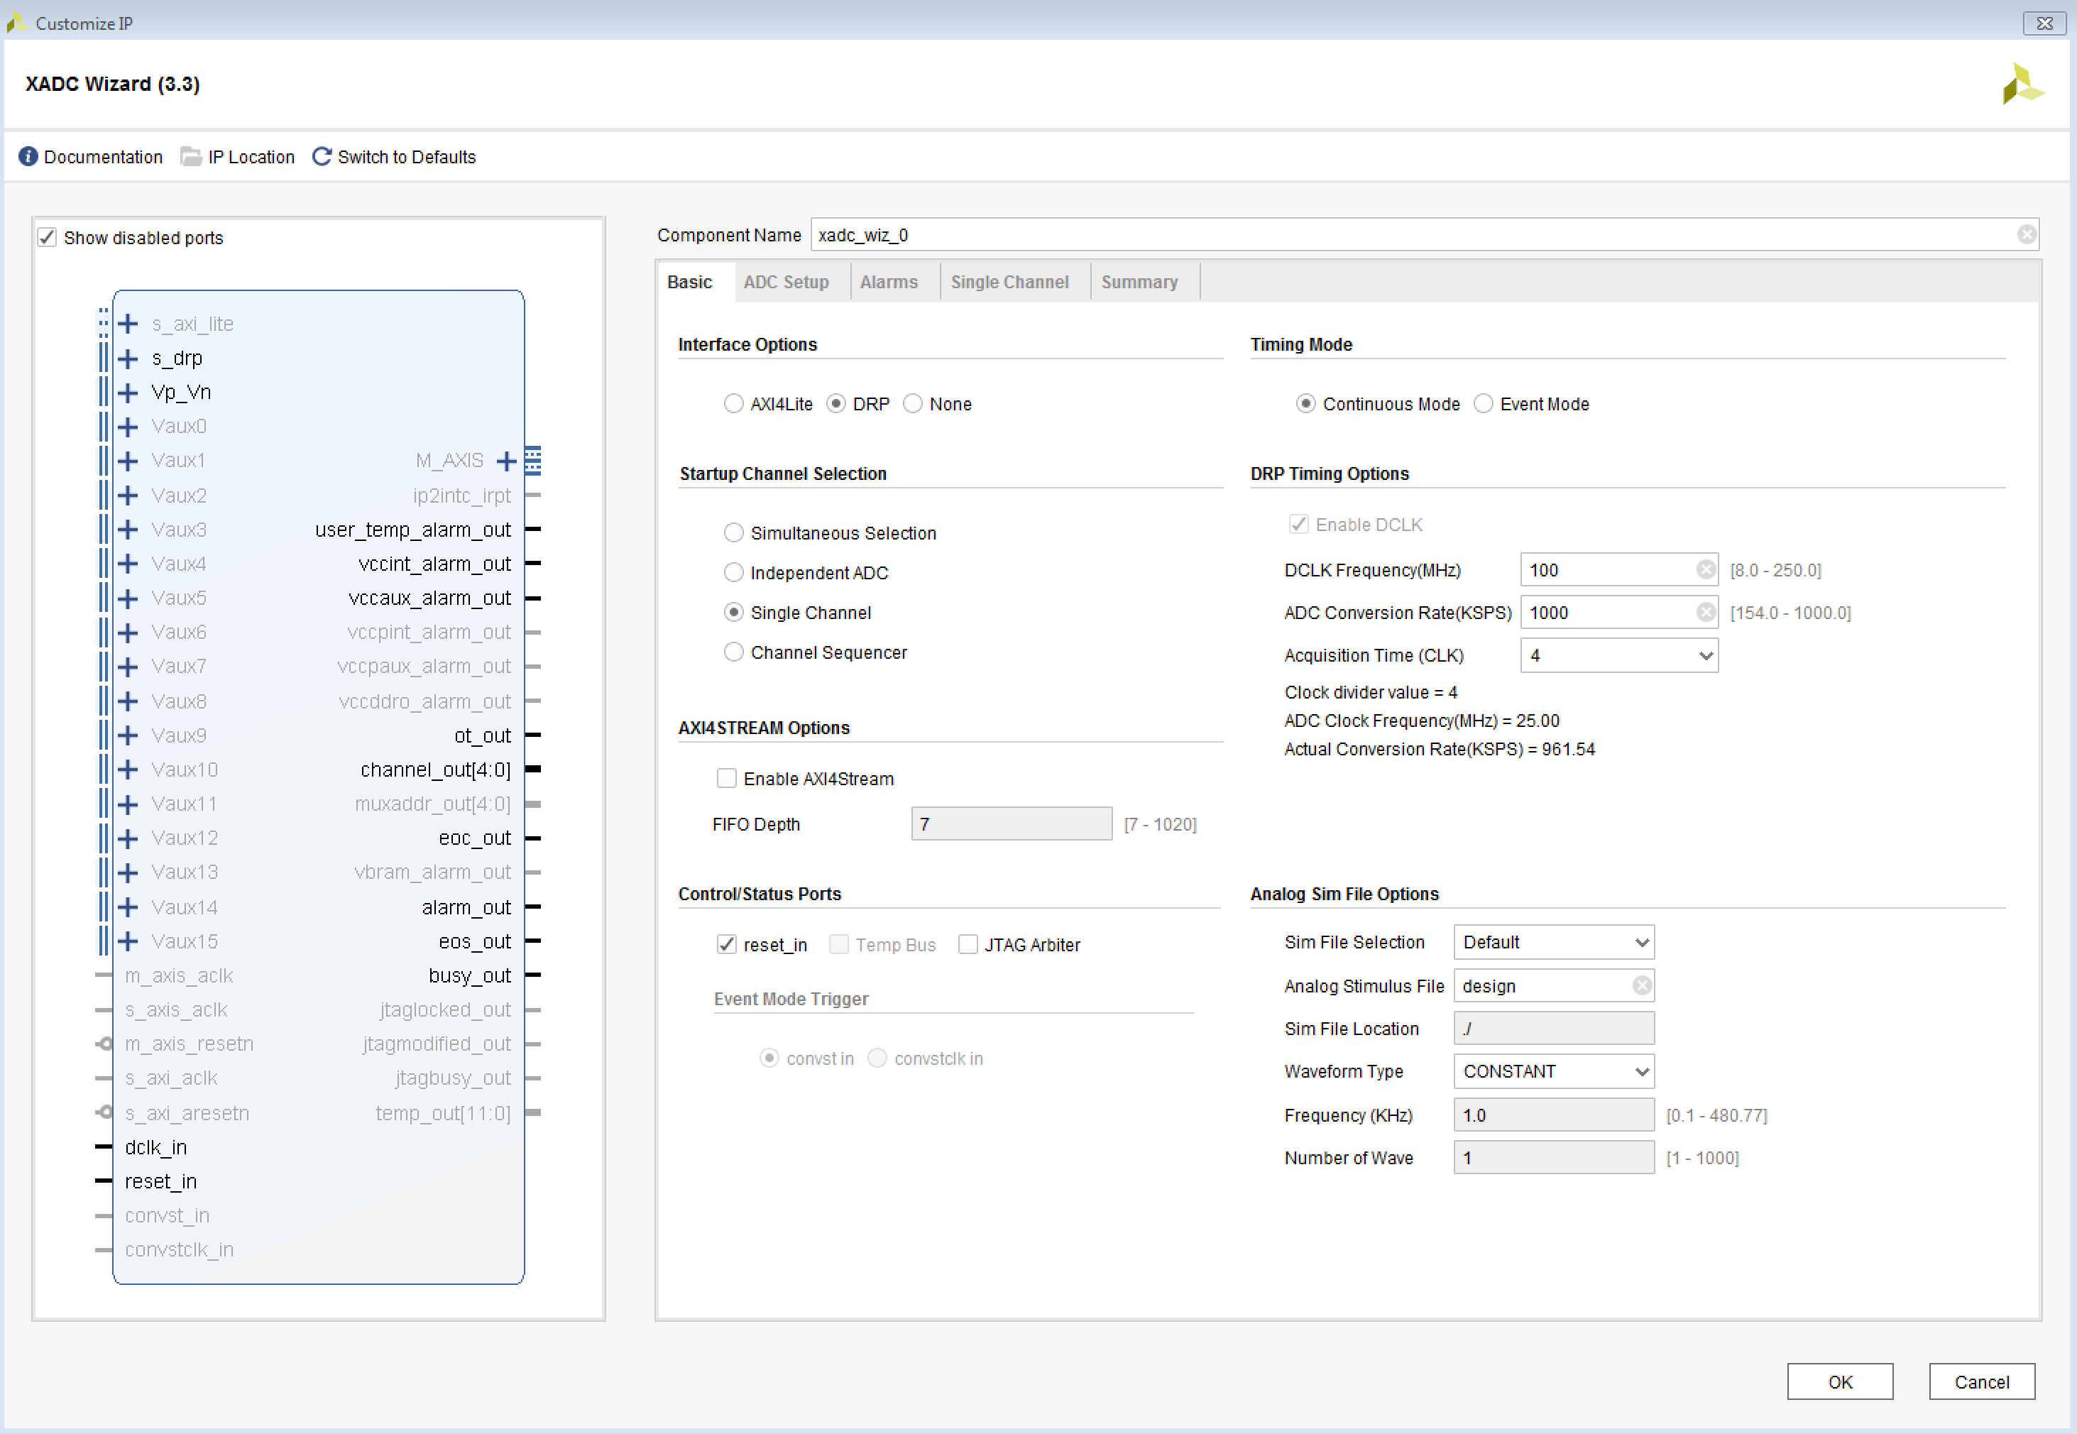This screenshot has height=1434, width=2077.
Task: Click the Switch to Defaults refresh icon
Action: 322,156
